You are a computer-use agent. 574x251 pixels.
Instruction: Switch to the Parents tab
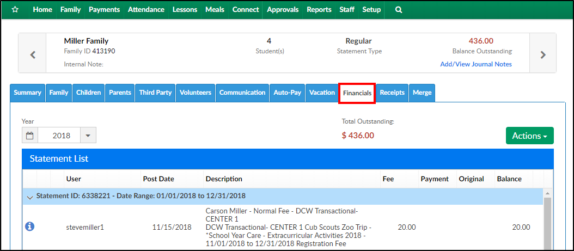point(120,93)
